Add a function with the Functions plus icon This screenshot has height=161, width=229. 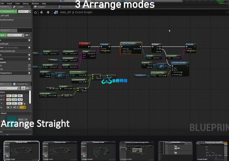(x=29, y=47)
